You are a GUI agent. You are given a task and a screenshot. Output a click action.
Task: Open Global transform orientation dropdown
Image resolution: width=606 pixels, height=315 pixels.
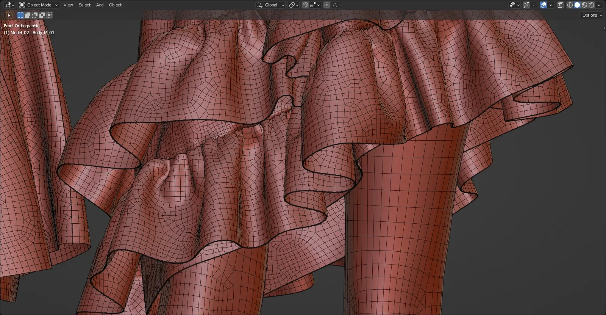[271, 5]
